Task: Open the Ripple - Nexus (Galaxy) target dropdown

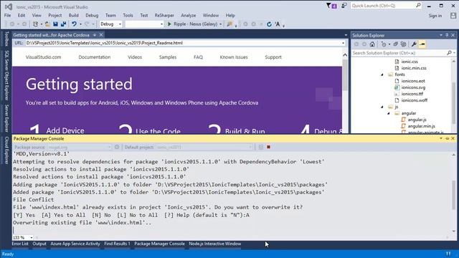Action: [x=220, y=24]
